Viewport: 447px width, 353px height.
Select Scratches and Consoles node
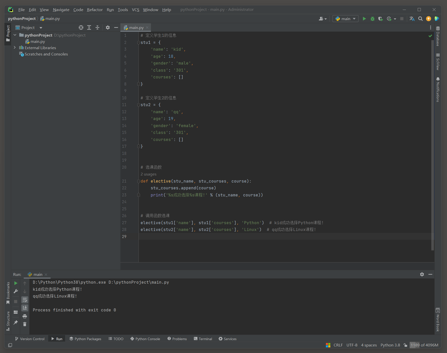click(46, 54)
